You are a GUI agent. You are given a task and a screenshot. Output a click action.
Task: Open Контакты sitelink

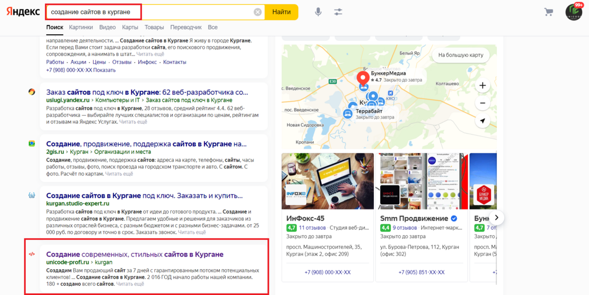pyautogui.click(x=175, y=62)
